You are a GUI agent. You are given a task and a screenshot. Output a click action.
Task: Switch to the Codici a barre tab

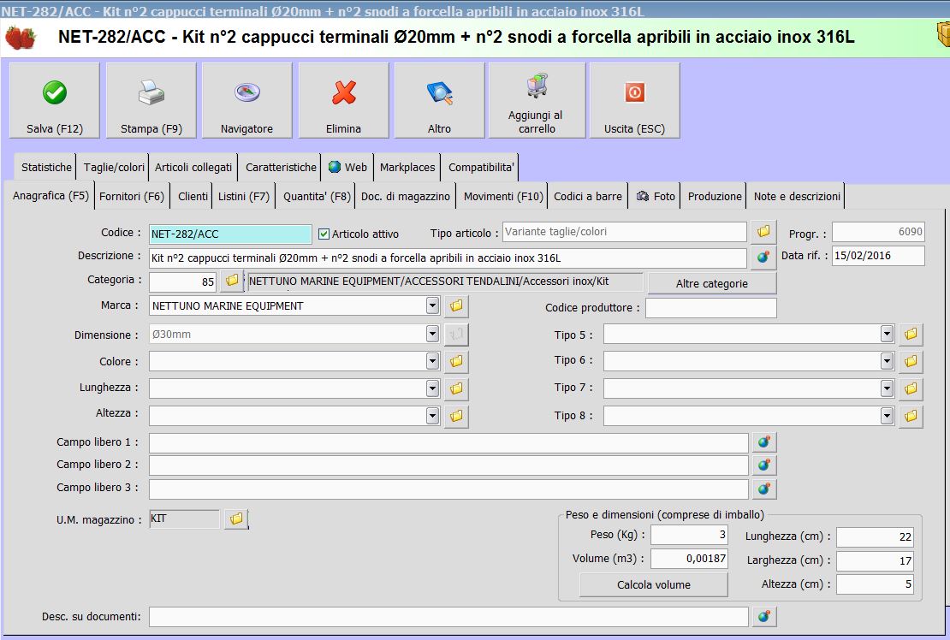(x=588, y=196)
